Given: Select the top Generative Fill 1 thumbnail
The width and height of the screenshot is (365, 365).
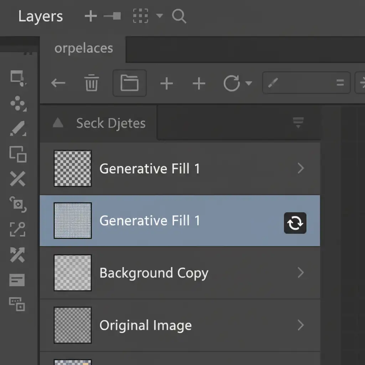Looking at the screenshot, I should (x=73, y=169).
